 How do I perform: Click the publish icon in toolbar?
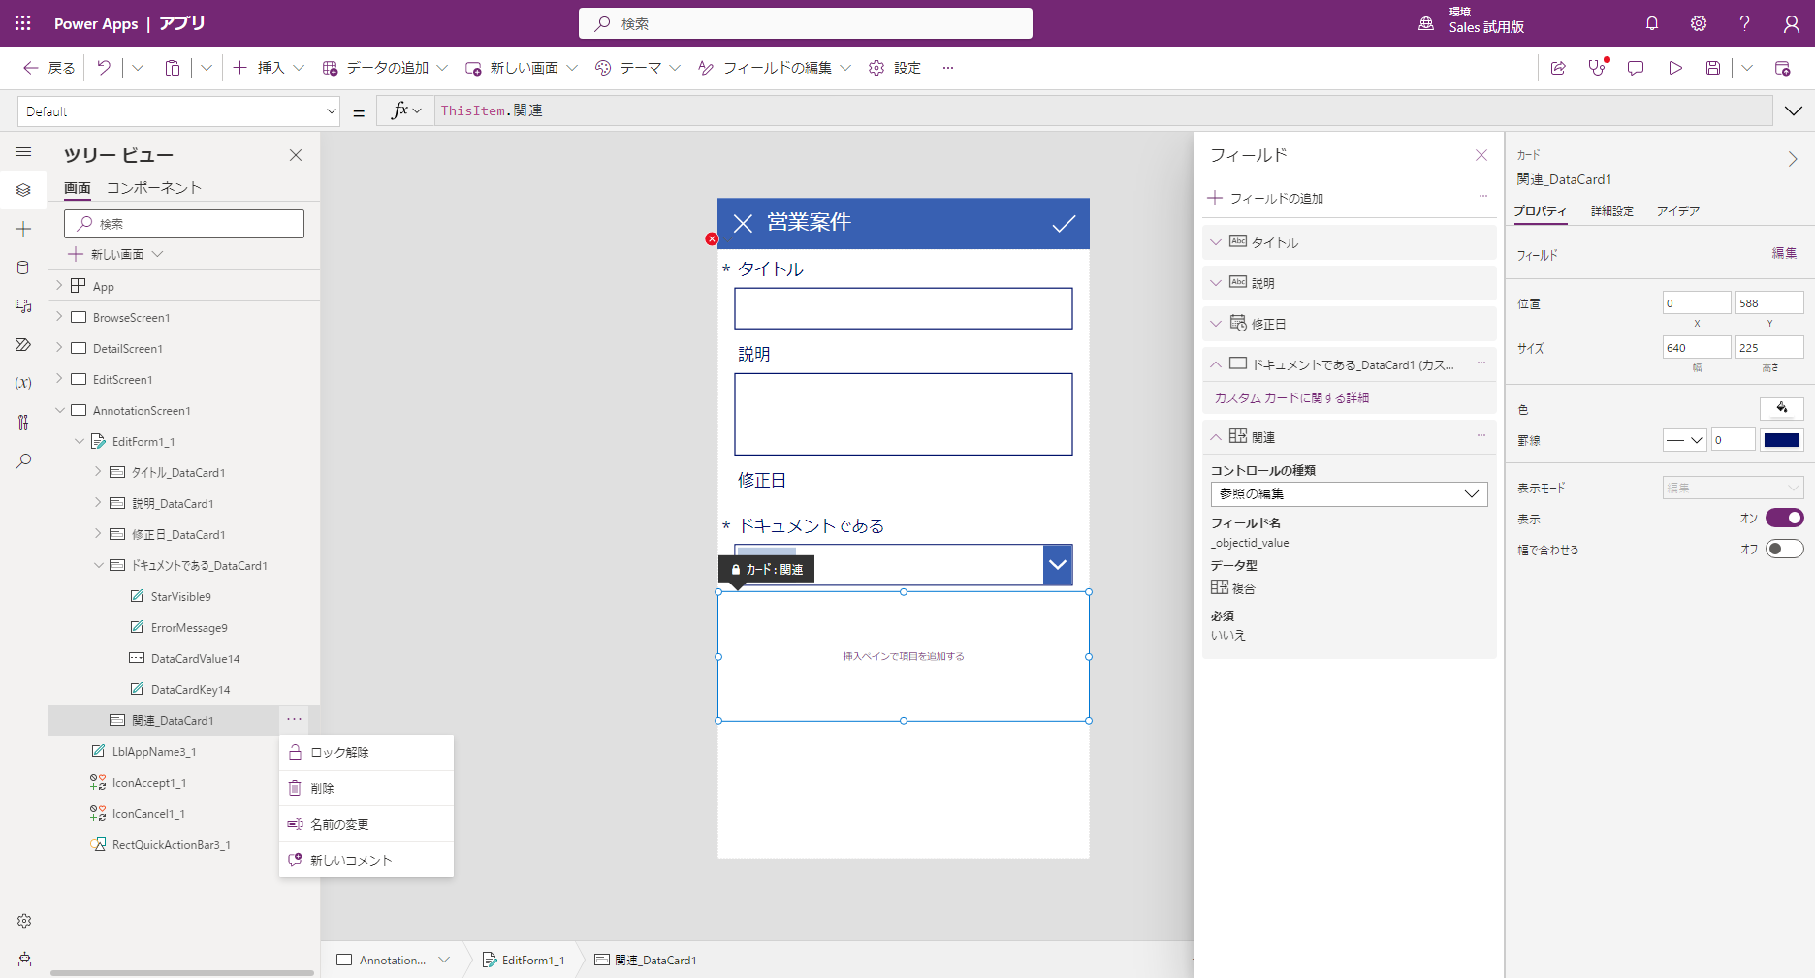coord(1782,68)
